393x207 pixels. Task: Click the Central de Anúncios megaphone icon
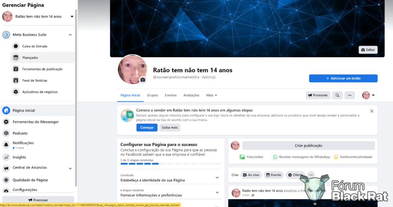tap(6, 169)
